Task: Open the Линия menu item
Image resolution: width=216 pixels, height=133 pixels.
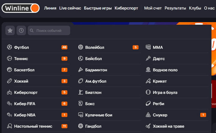Action: (50, 8)
